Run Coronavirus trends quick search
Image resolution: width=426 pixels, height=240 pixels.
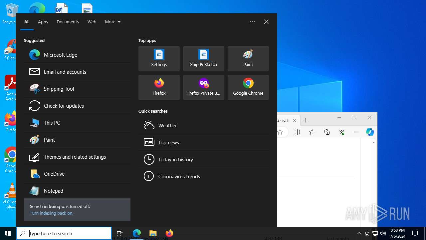click(204, 176)
